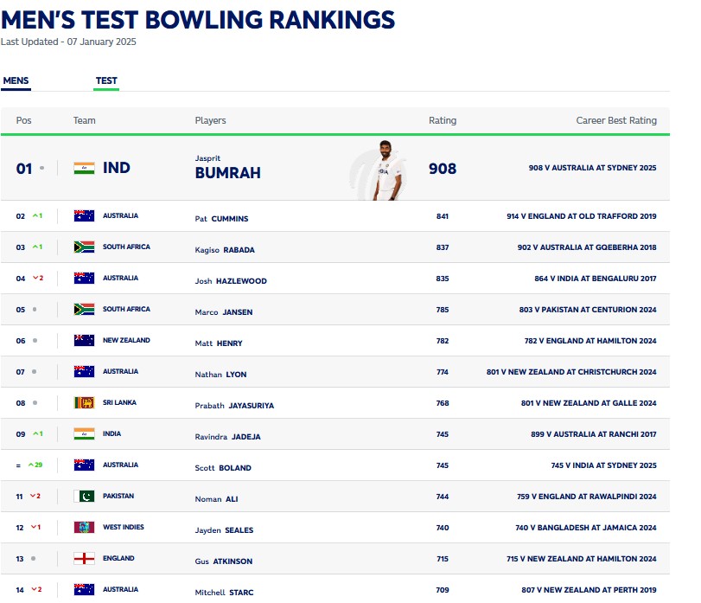The height and width of the screenshot is (603, 701).
Task: Click the Rating column header
Action: [x=443, y=121]
